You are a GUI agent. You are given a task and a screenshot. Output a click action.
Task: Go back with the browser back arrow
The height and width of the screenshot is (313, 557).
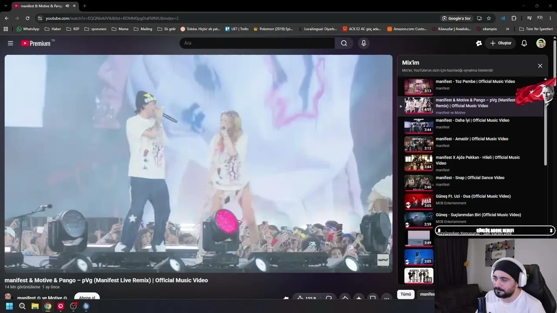pyautogui.click(x=7, y=18)
